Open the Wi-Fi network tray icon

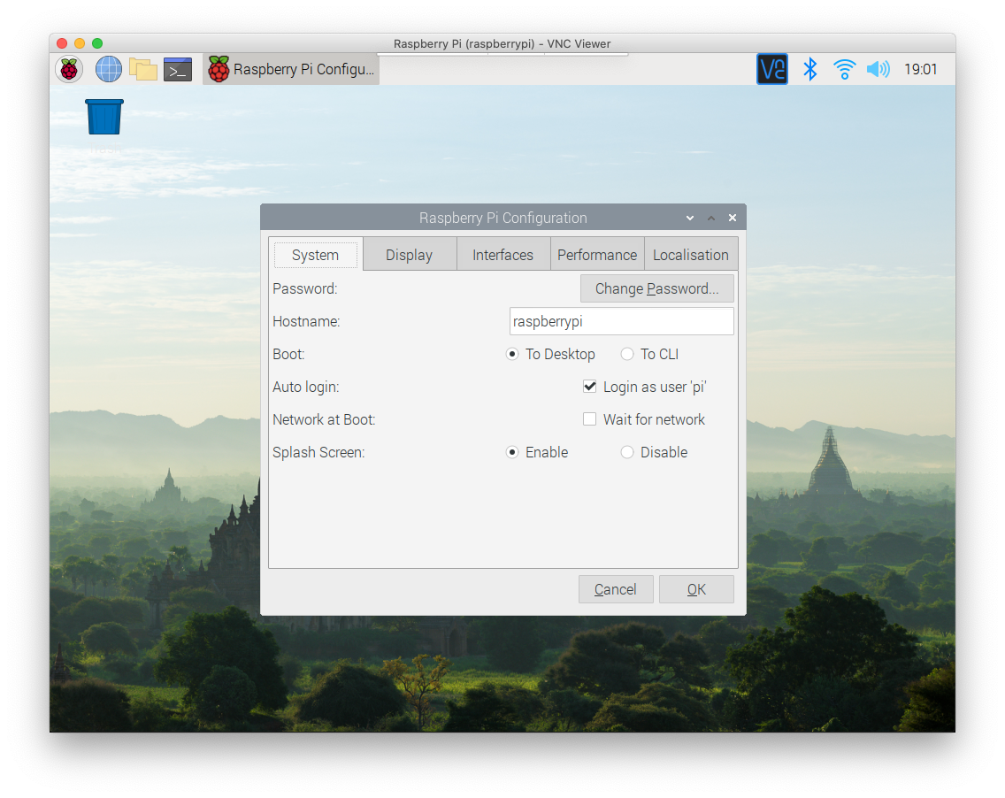click(844, 69)
